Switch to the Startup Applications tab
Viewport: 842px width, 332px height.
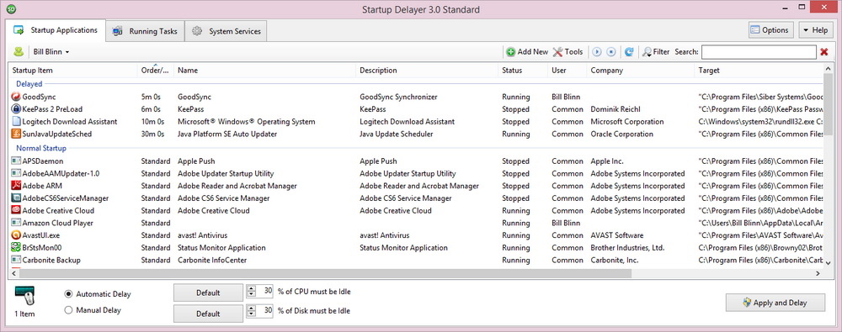click(56, 30)
